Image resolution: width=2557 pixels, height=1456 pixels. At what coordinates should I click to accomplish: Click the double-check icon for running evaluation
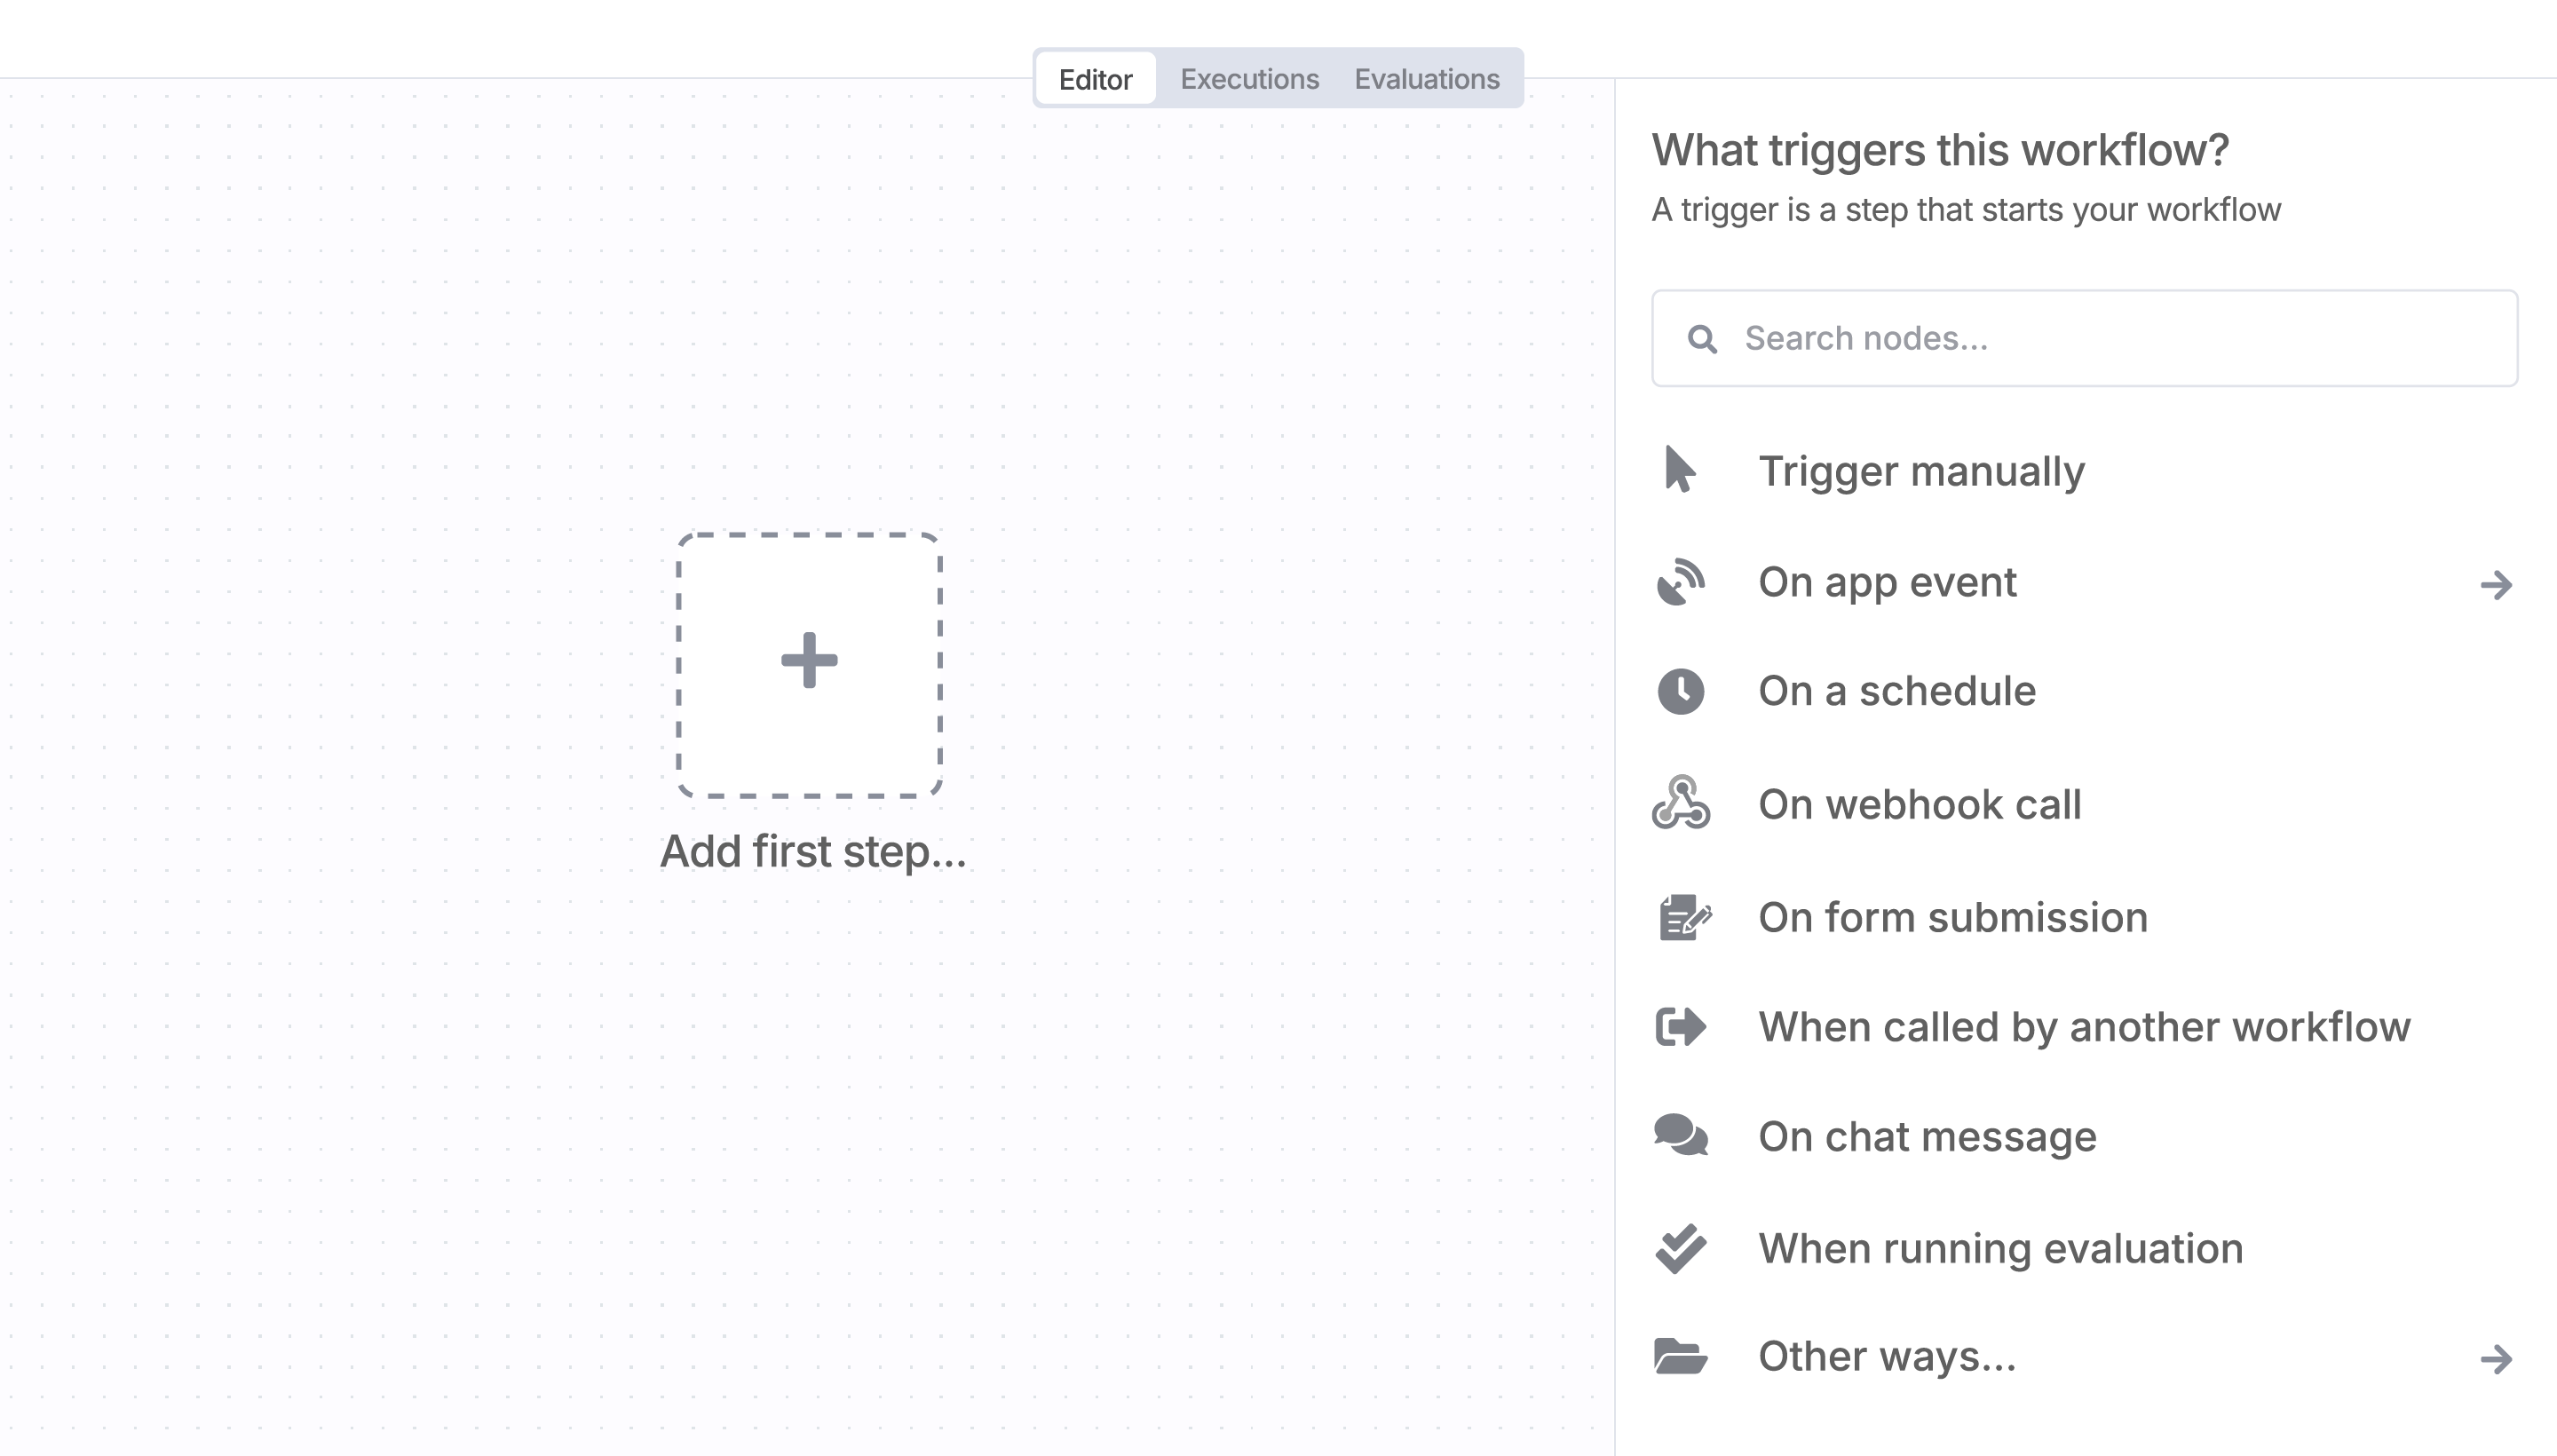pyautogui.click(x=1680, y=1248)
